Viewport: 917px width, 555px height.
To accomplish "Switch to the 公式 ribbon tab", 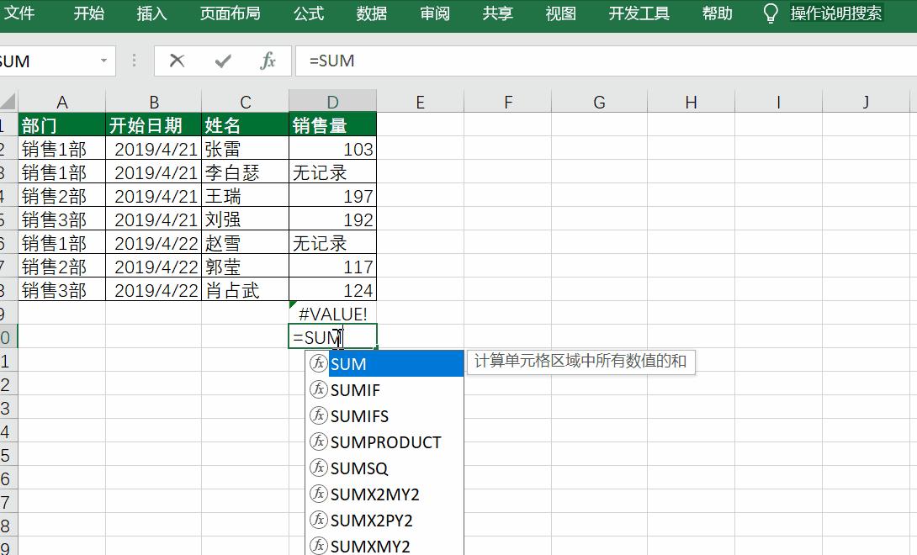I will 309,13.
